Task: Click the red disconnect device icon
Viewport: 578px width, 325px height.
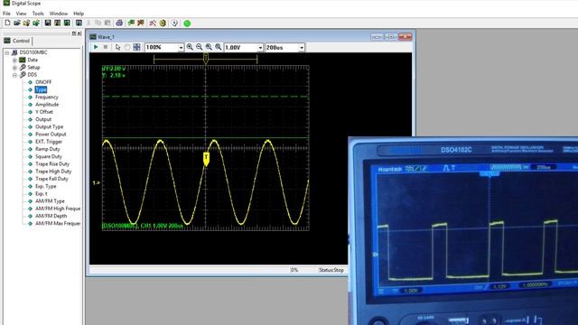Action: pyautogui.click(x=141, y=23)
